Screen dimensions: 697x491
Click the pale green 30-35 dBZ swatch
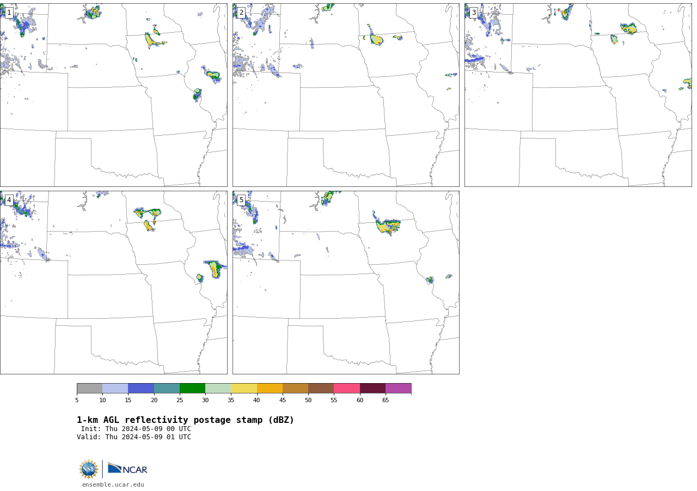218,389
